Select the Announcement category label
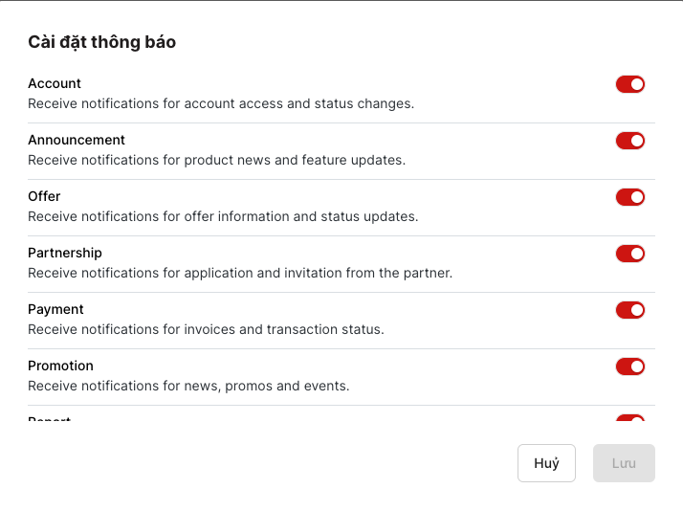Screen dimensions: 683x511 click(77, 140)
